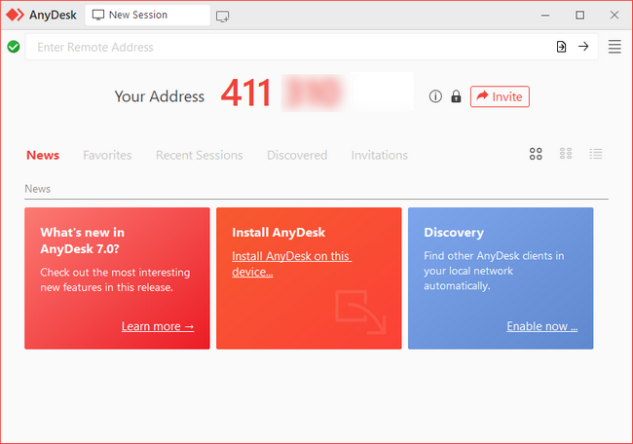Viewport: 633px width, 444px height.
Task: Click the connect arrow icon
Action: (x=583, y=47)
